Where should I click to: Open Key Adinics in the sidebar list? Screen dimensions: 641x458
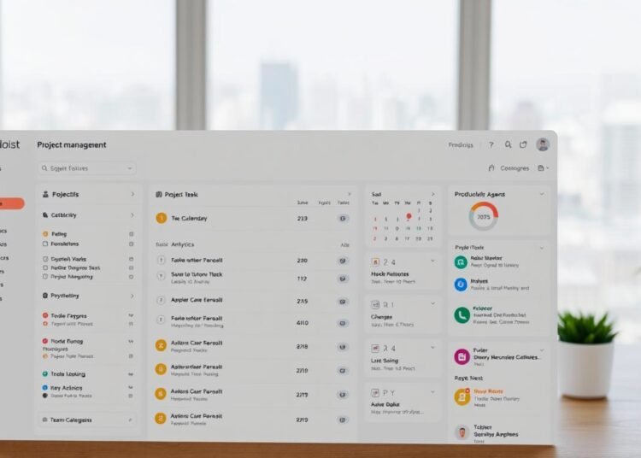coord(66,388)
